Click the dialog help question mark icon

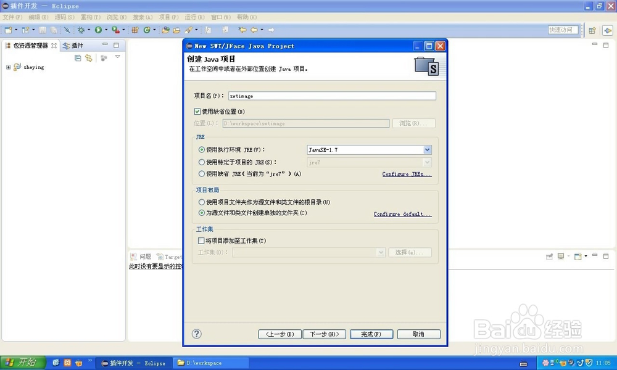click(x=197, y=334)
